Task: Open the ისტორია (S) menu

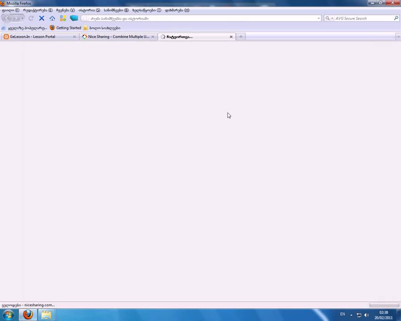Action: click(89, 10)
